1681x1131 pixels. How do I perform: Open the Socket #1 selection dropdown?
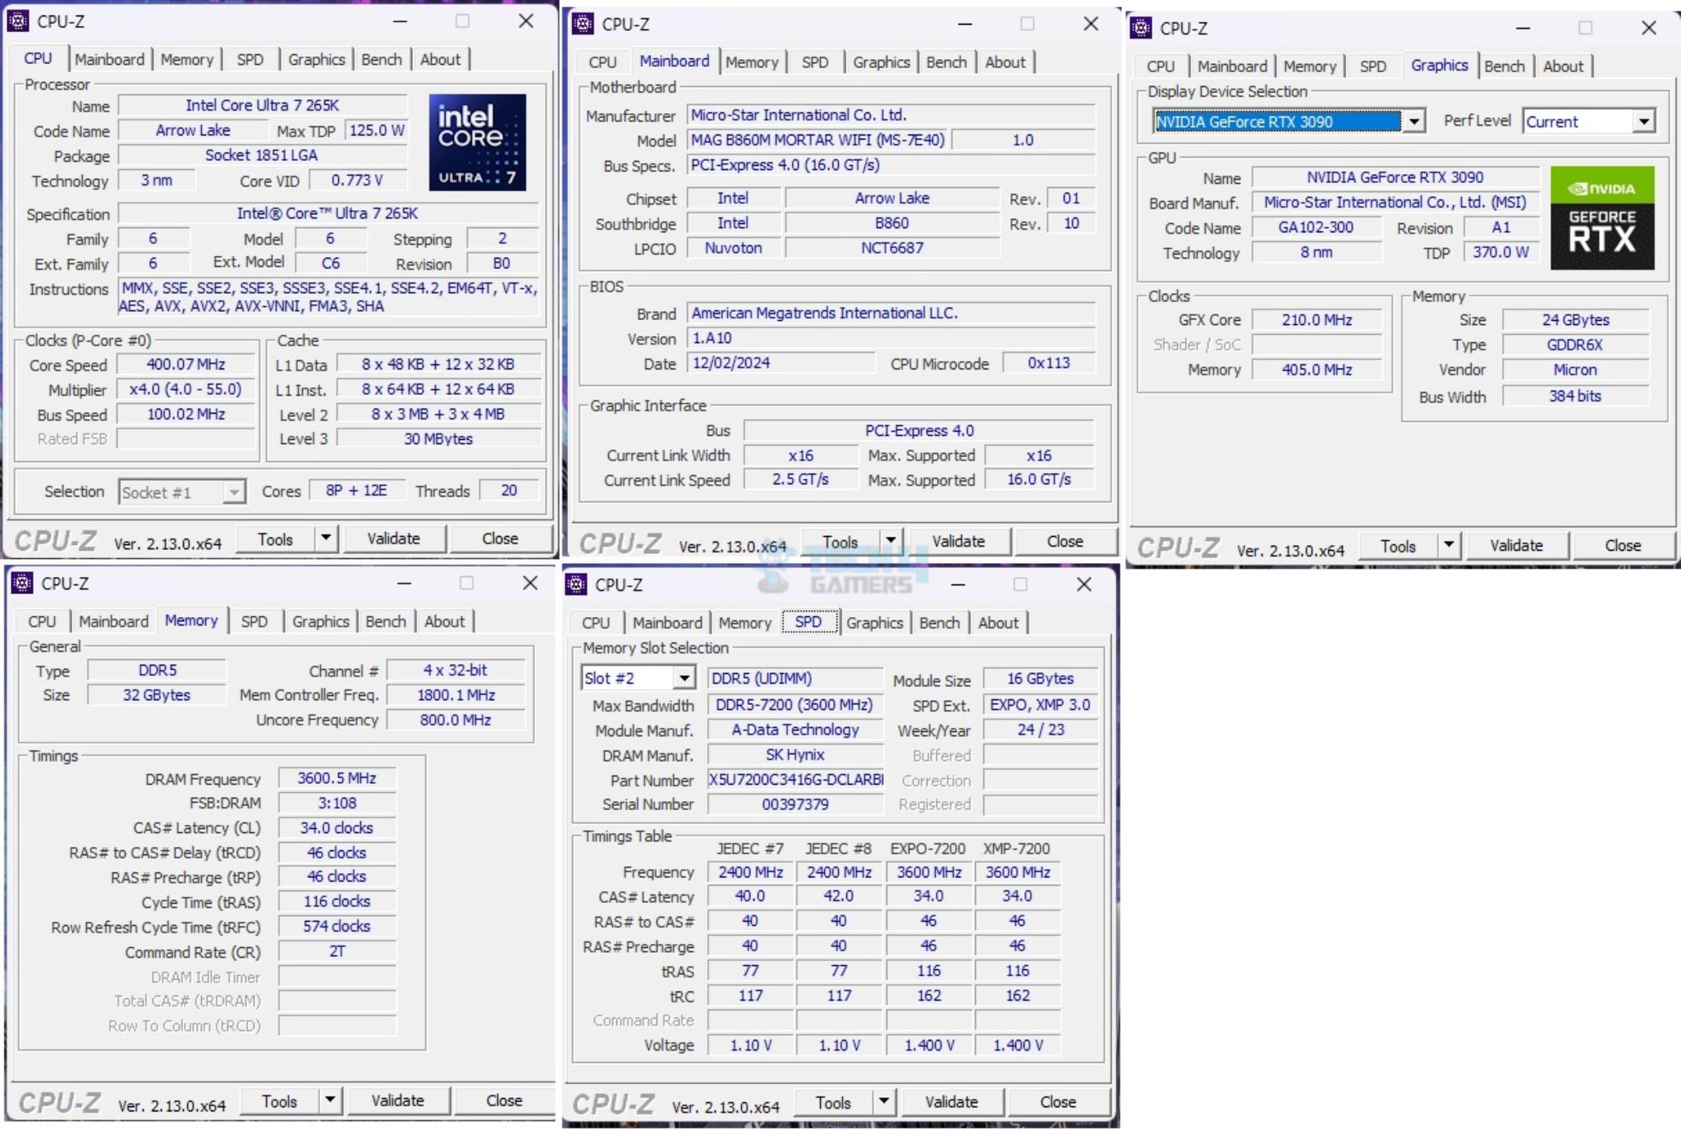[x=234, y=492]
